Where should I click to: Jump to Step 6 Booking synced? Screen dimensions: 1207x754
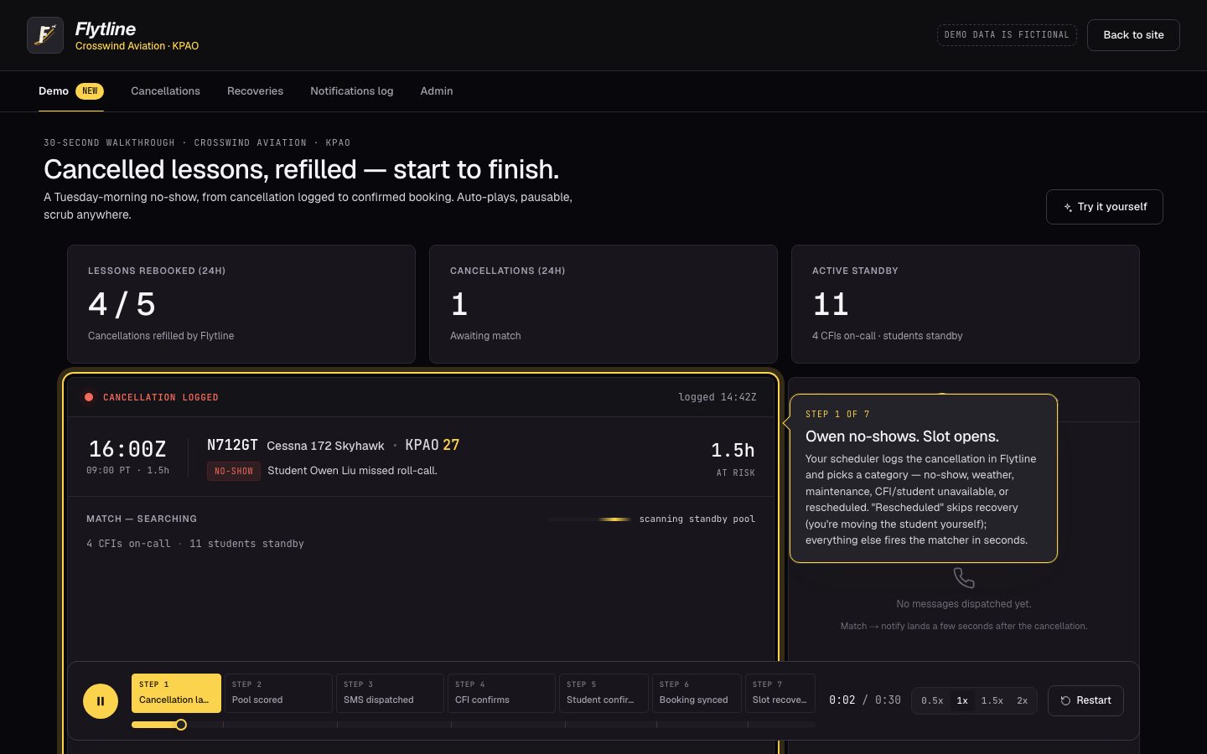click(x=697, y=693)
